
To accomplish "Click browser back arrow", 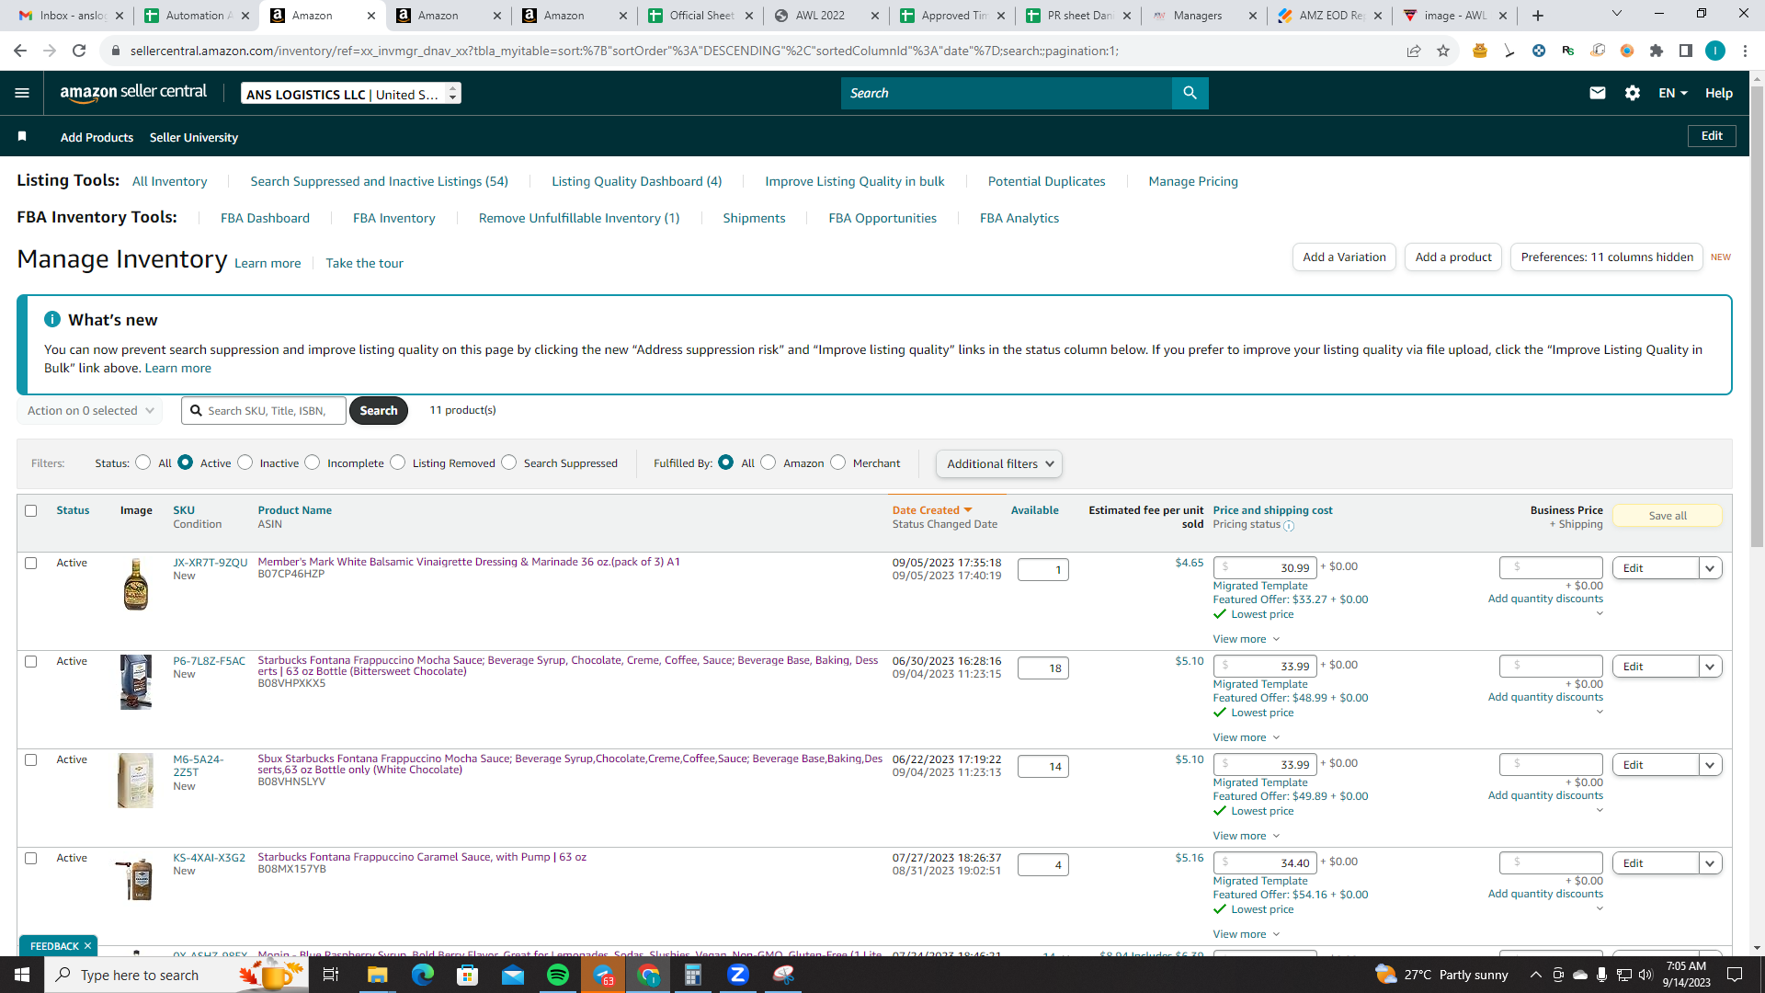I will point(20,51).
